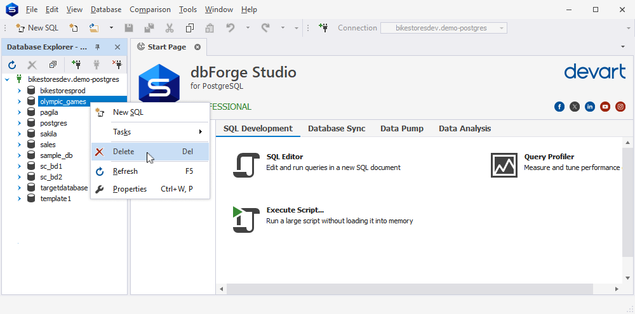Click the gray plug icon in Database Explorer toolbar
Image resolution: width=635 pixels, height=314 pixels.
point(97,64)
